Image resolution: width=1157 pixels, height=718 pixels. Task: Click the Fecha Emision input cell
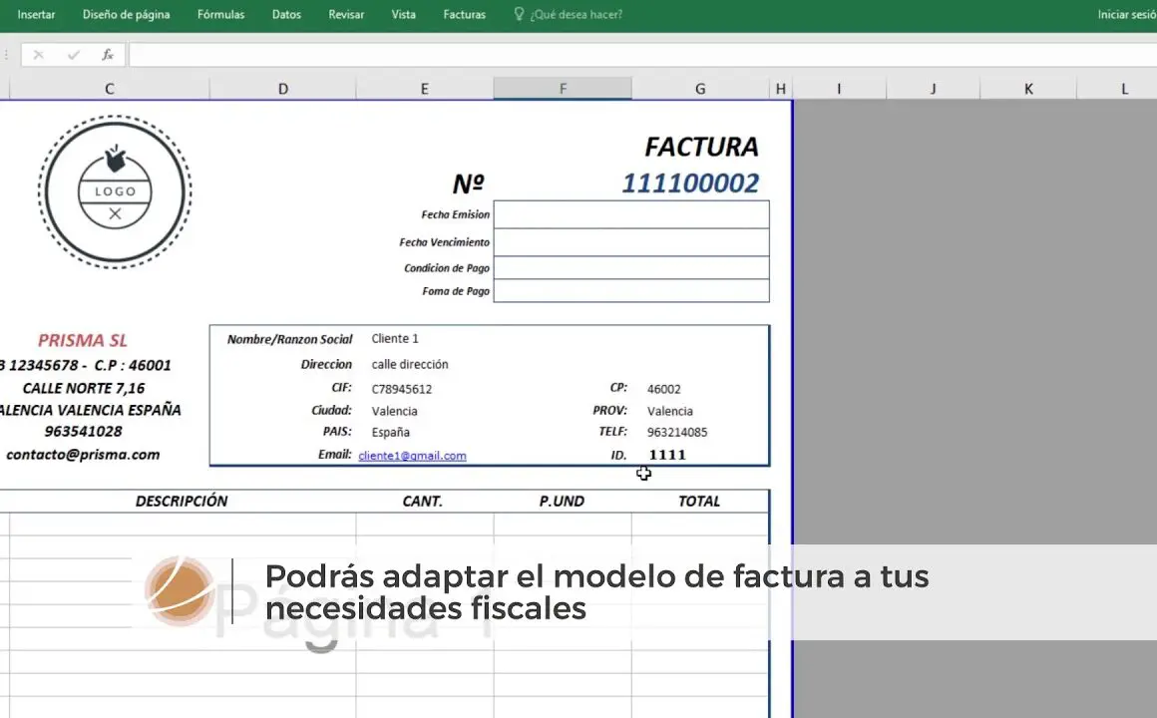point(631,214)
